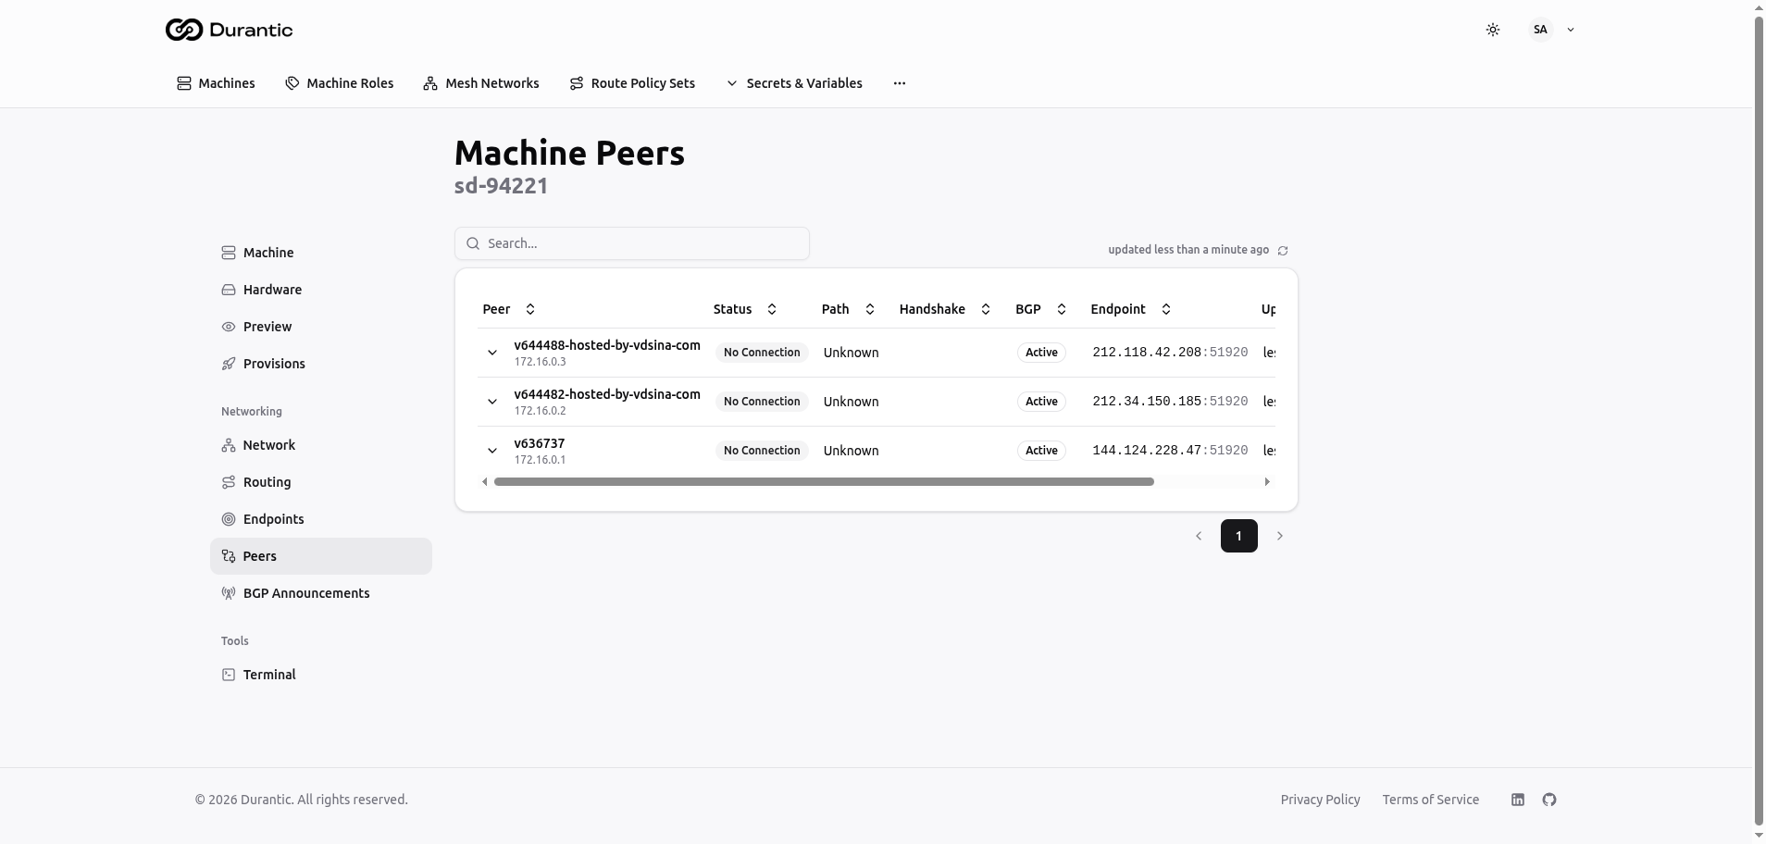Open the LinkedIn icon in footer
Screen dimensions: 1766x844
click(1517, 800)
